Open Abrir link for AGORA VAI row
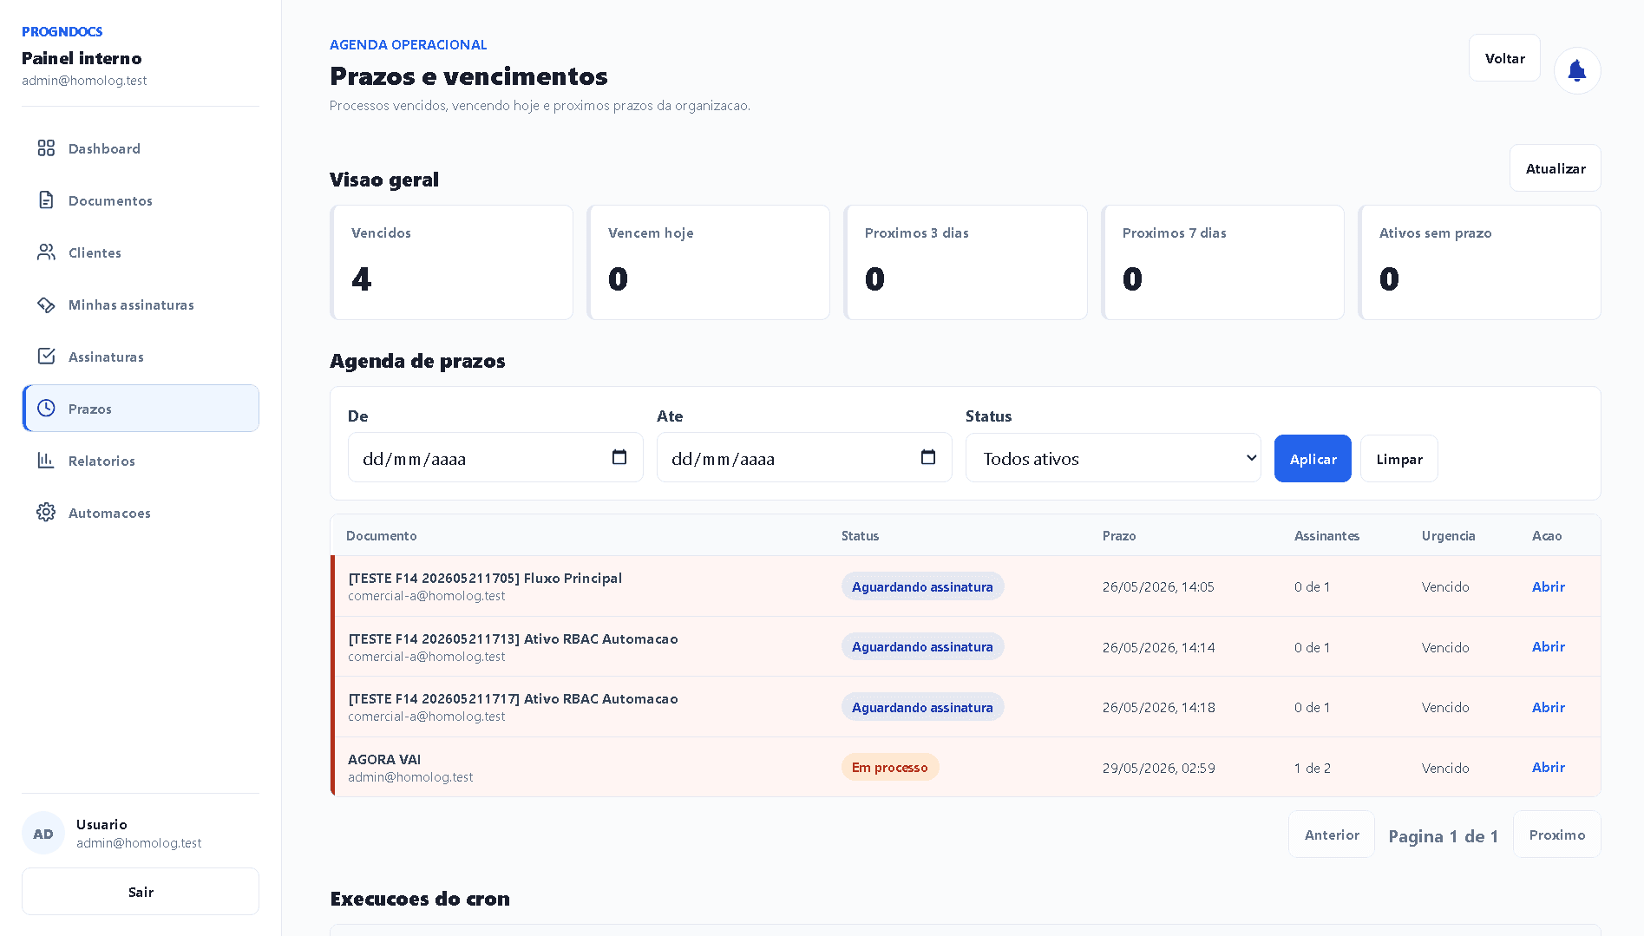1644x936 pixels. 1548,767
